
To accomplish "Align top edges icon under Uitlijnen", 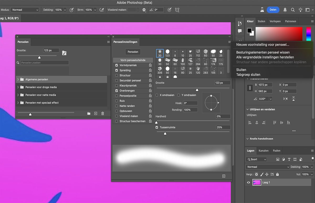I will tap(275, 122).
